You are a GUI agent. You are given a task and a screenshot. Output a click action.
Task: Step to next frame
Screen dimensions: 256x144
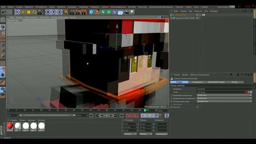coord(111,116)
